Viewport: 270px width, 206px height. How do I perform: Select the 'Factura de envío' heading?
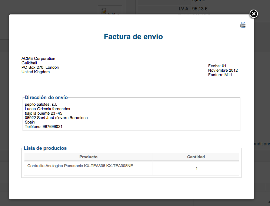click(133, 37)
